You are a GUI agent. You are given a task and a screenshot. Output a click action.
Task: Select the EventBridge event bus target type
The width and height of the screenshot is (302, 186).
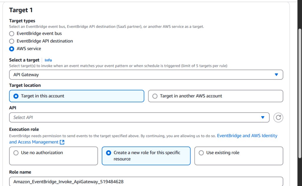click(11, 34)
